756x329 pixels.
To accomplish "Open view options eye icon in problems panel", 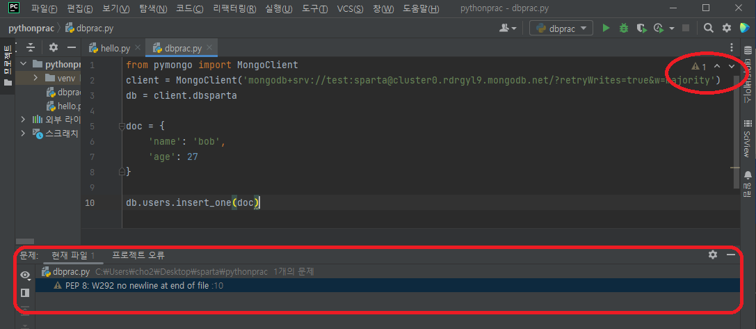I will point(25,275).
